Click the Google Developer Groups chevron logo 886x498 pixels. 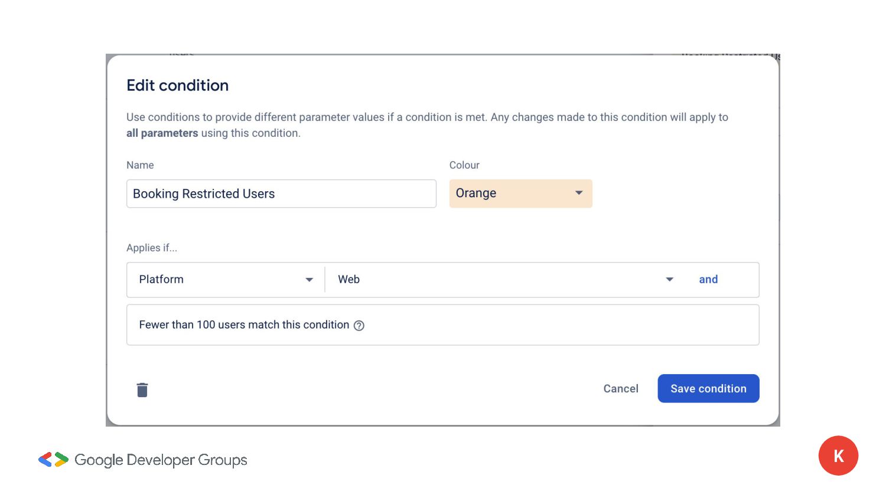[x=53, y=460]
